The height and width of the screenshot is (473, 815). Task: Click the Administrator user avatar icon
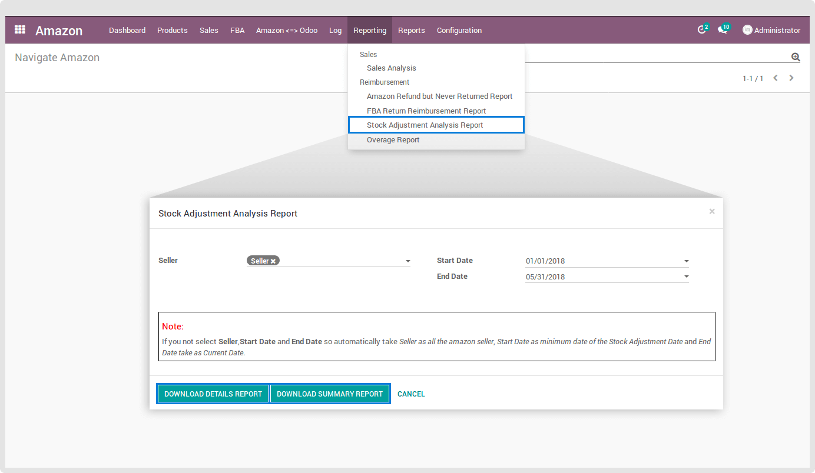pos(747,30)
